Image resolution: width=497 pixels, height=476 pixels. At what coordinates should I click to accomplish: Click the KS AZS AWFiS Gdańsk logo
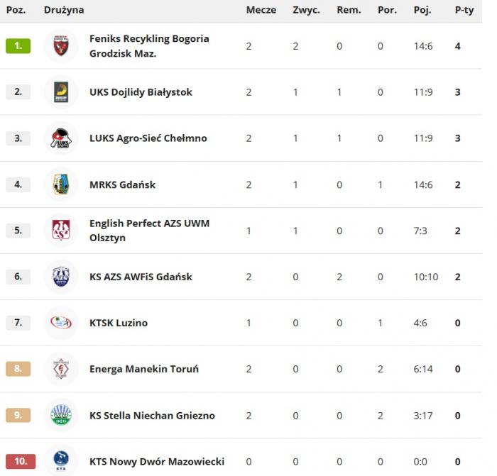pos(61,277)
